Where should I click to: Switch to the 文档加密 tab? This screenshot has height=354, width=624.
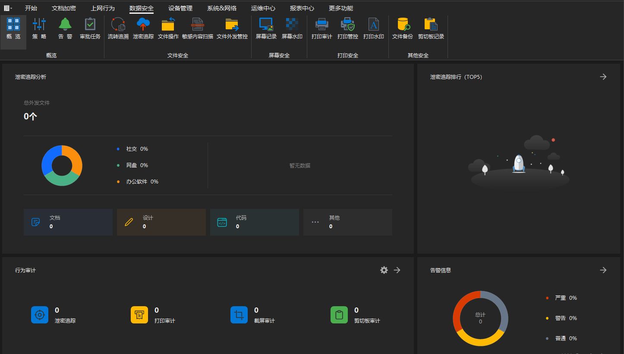point(64,8)
